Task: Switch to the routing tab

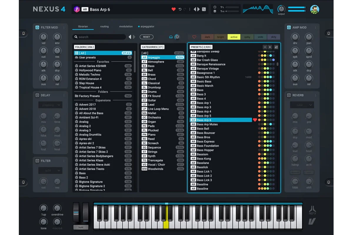Action: click(104, 26)
